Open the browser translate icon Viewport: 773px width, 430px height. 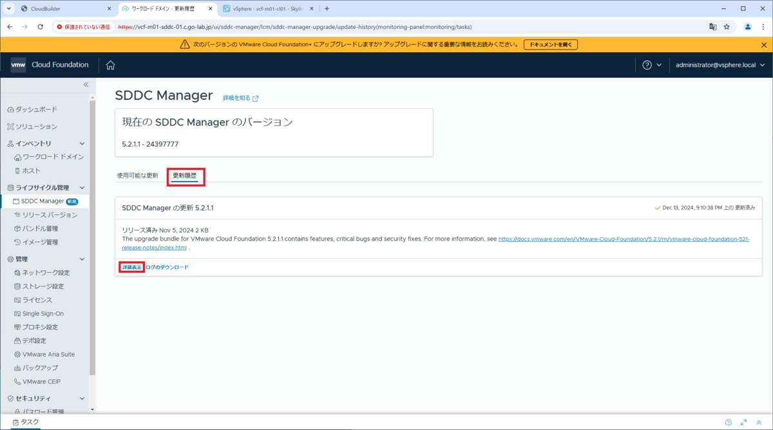[713, 27]
